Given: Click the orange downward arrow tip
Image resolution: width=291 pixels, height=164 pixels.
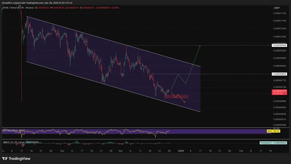Looking at the screenshot, I should click(x=185, y=102).
